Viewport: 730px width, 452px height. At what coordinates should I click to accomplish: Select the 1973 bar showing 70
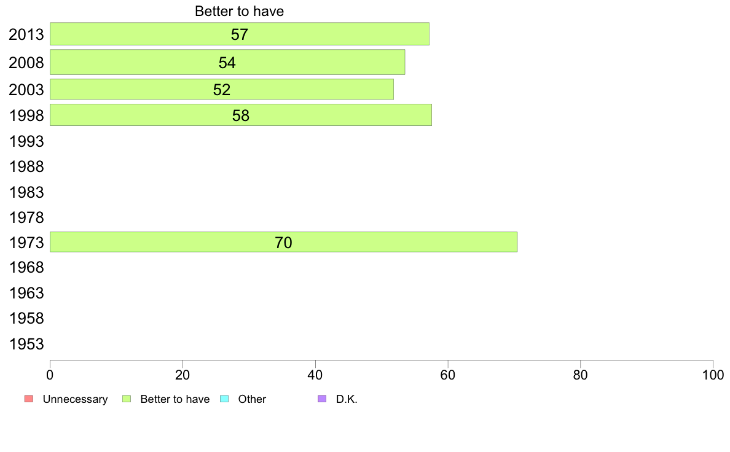[x=283, y=242]
